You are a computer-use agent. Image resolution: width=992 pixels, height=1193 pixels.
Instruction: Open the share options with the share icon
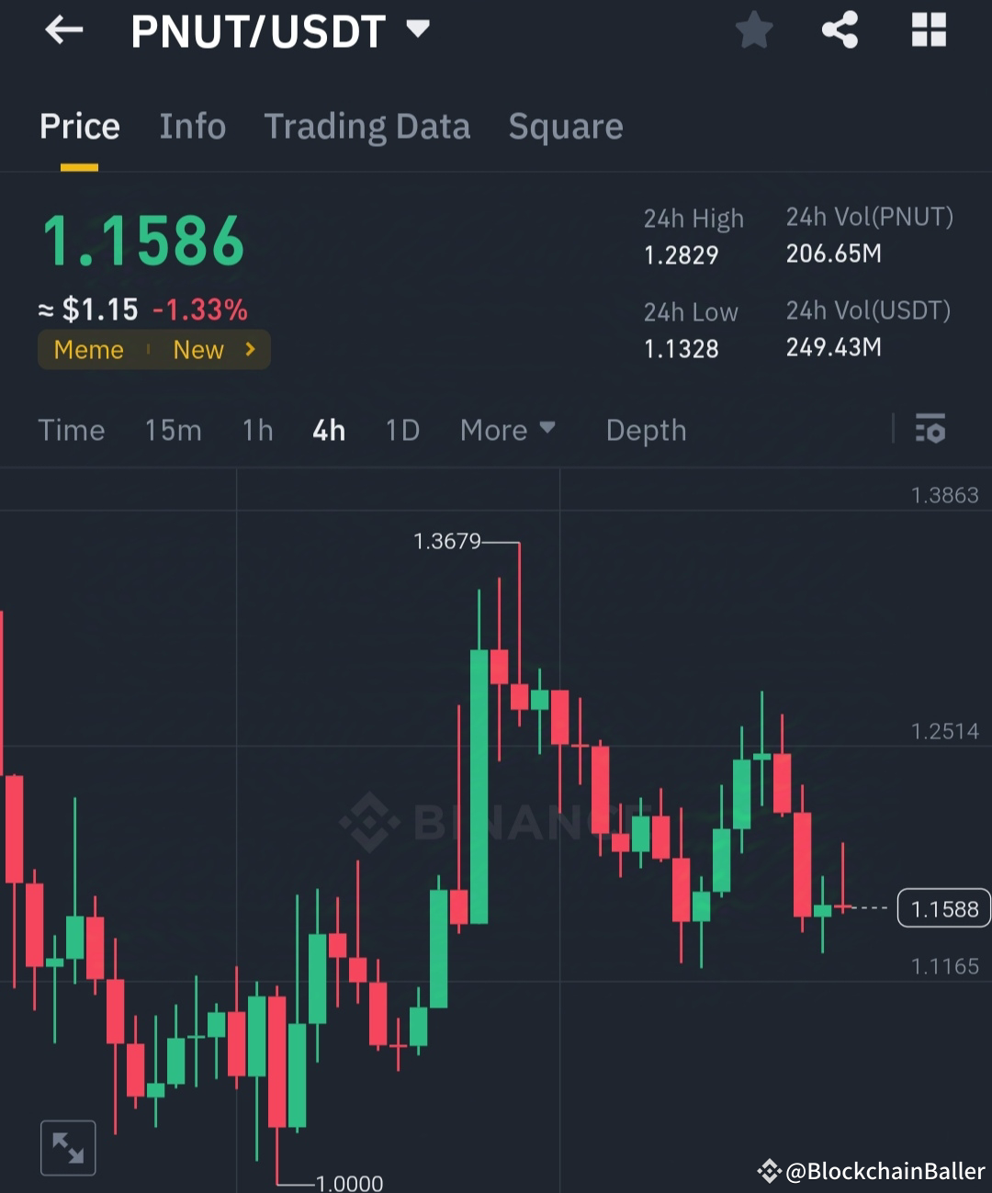pos(840,30)
